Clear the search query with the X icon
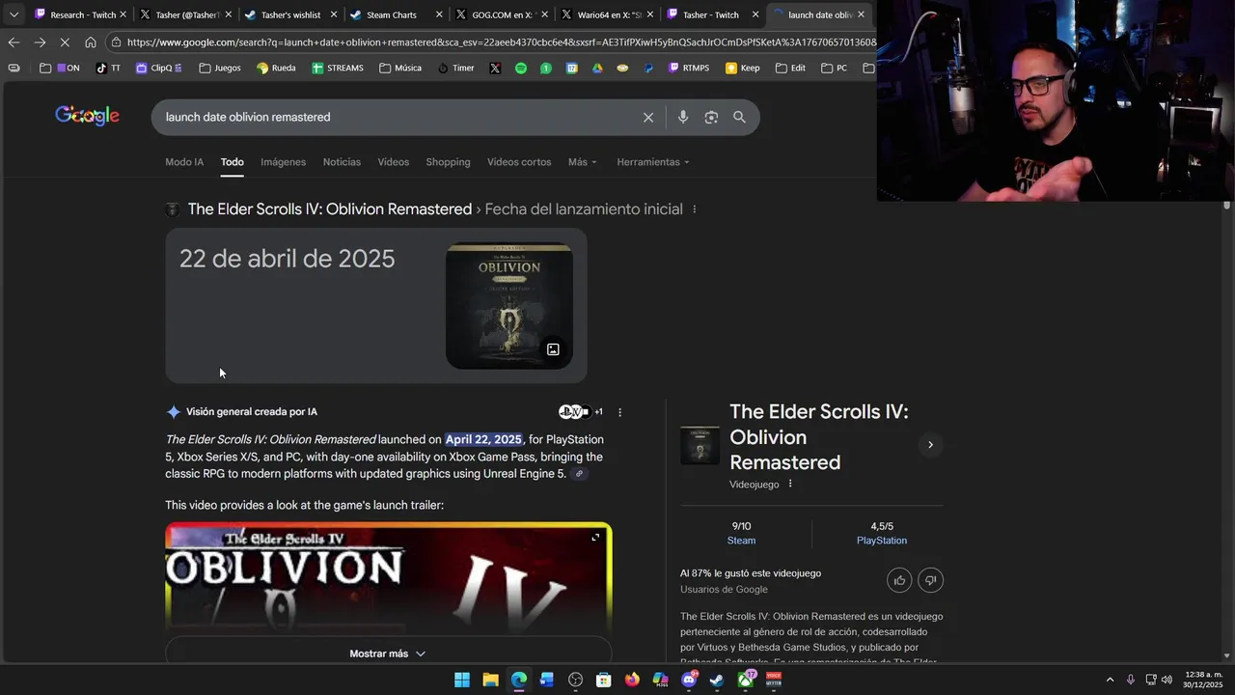 click(648, 117)
